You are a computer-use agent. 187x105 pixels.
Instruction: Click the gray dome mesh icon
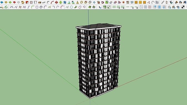pos(178,7)
